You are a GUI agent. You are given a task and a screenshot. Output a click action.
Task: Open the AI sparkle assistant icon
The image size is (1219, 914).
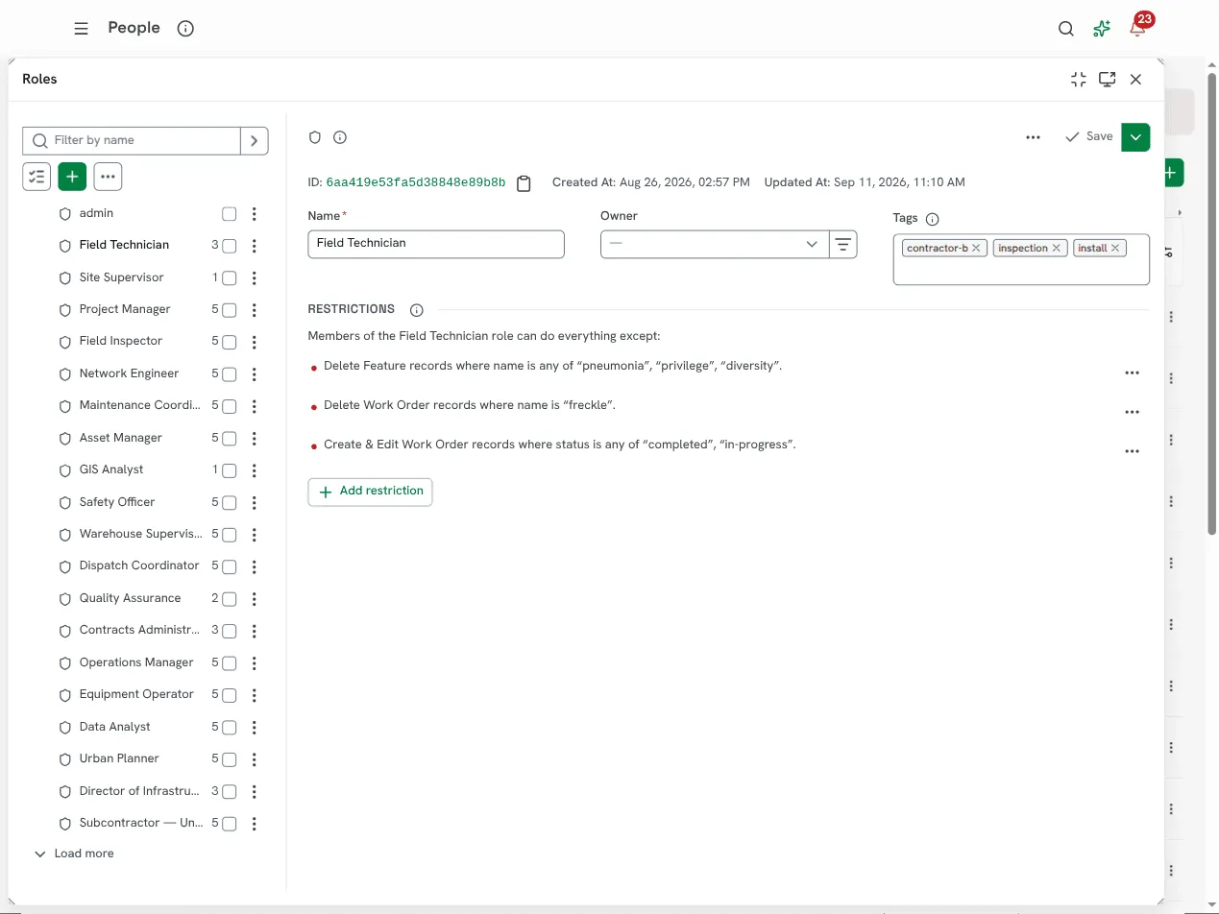coord(1102,29)
